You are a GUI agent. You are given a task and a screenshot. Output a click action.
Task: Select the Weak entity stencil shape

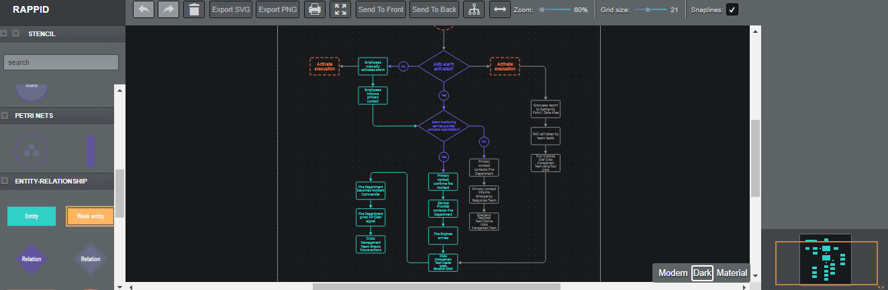point(90,216)
